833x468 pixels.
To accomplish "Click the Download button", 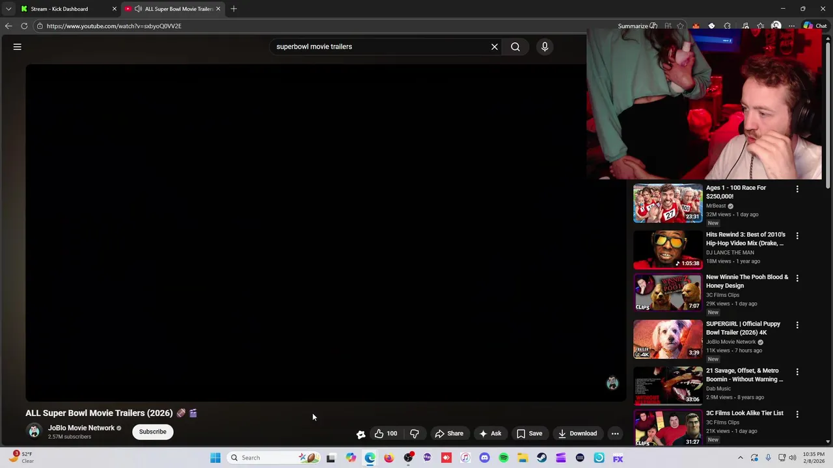I will pyautogui.click(x=577, y=434).
